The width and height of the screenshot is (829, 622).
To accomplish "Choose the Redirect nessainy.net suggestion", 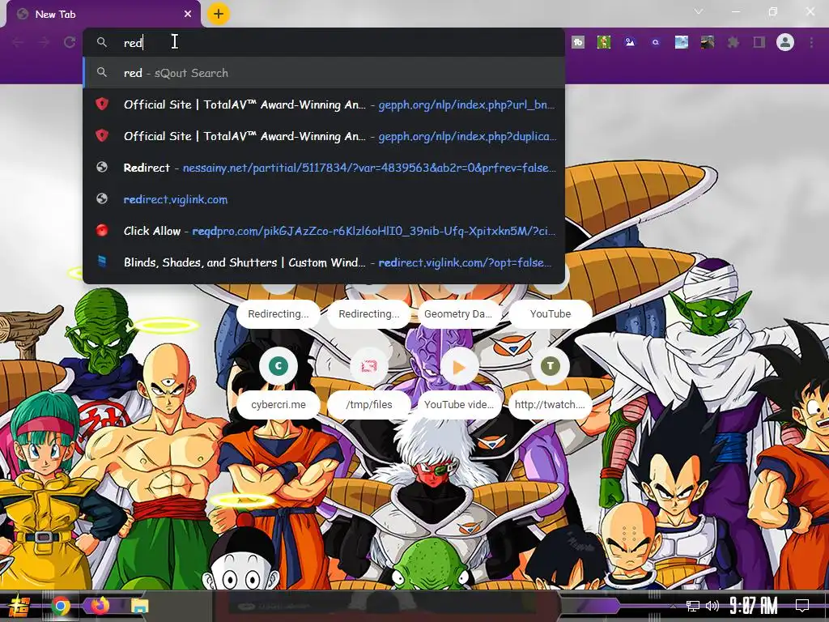I will [x=324, y=168].
